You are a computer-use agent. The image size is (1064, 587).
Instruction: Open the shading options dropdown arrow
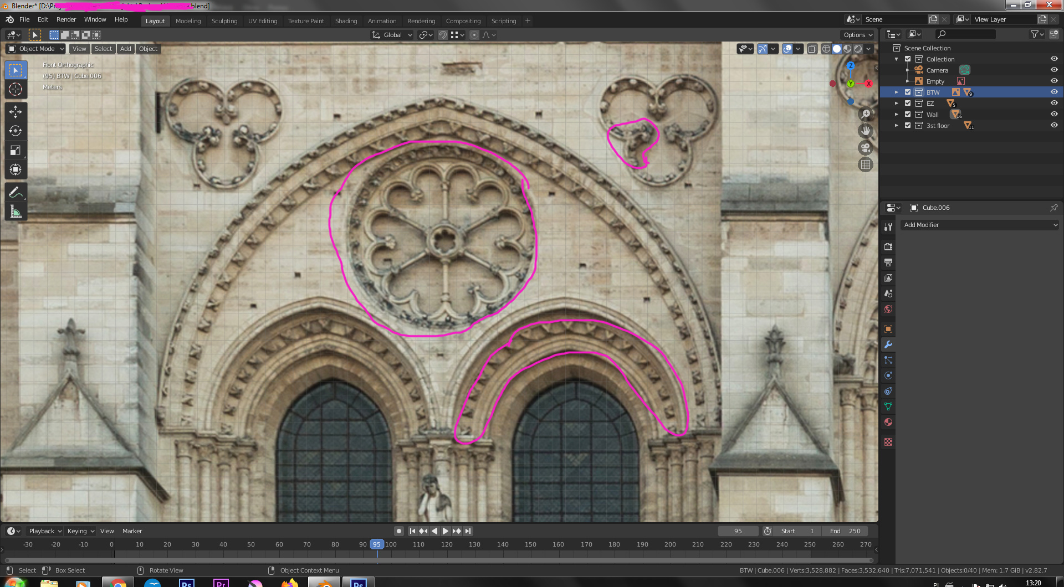(869, 49)
